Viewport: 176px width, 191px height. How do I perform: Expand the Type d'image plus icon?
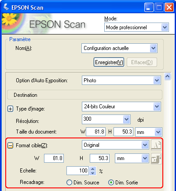point(10,109)
